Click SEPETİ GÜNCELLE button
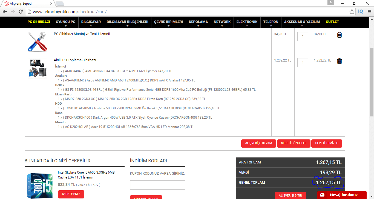374x199 pixels. (294, 143)
